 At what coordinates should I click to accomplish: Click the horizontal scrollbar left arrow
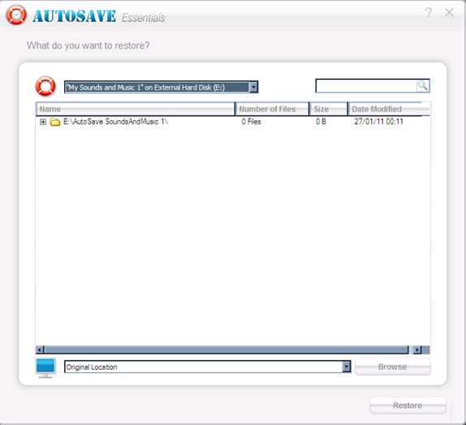point(40,349)
